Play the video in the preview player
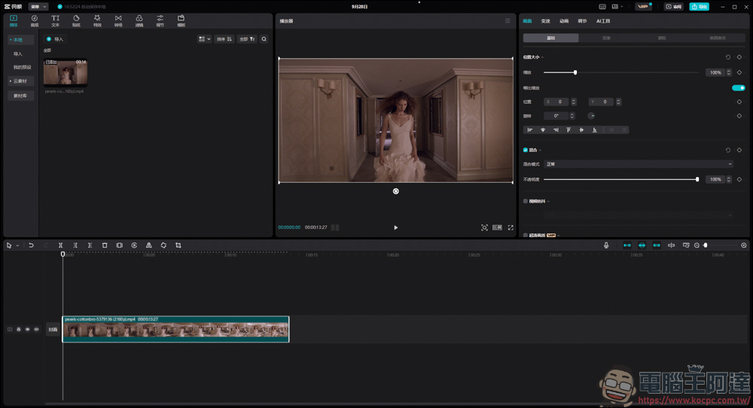Viewport: 753px width, 408px height. pyautogui.click(x=396, y=227)
